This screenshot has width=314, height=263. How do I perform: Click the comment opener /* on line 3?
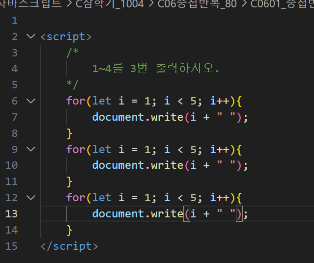click(72, 53)
